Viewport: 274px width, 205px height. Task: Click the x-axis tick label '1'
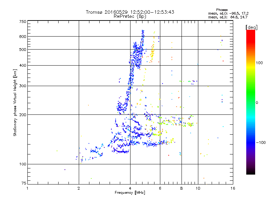point(27,188)
